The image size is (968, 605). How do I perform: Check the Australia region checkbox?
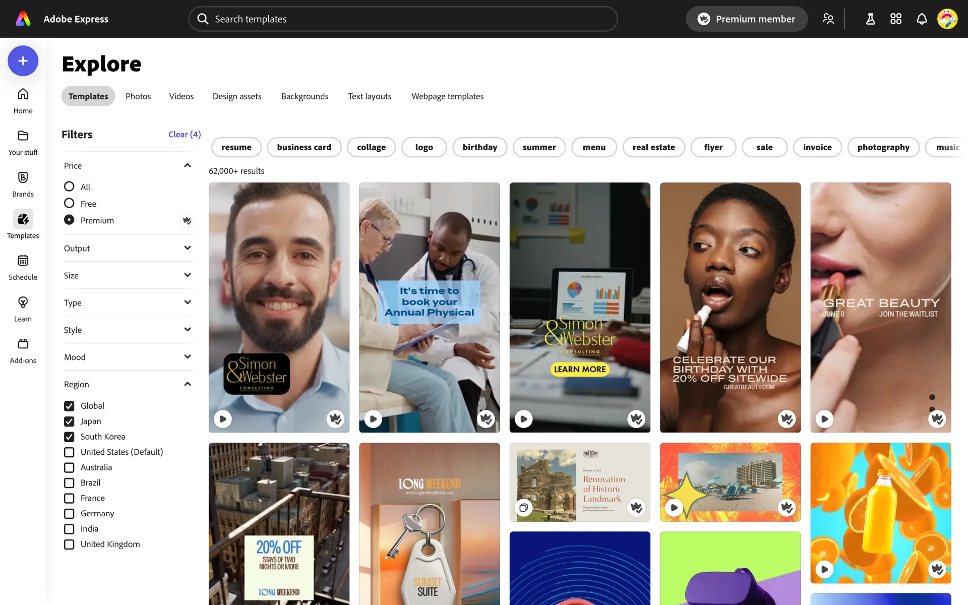point(69,467)
